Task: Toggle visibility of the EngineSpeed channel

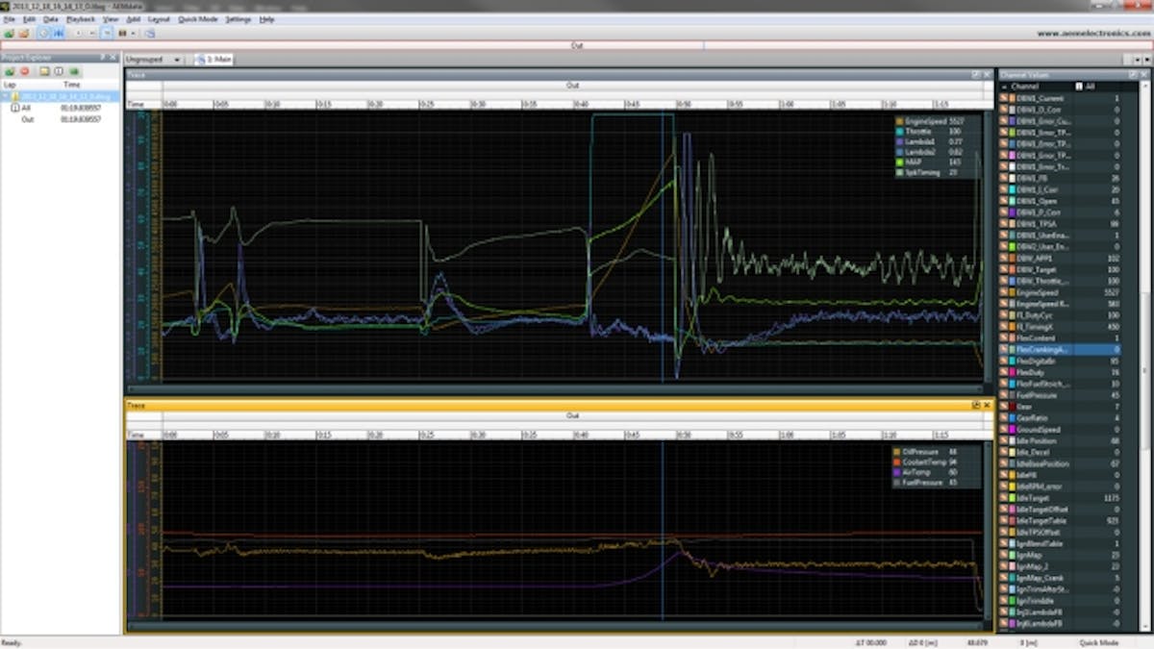Action: (x=1004, y=292)
